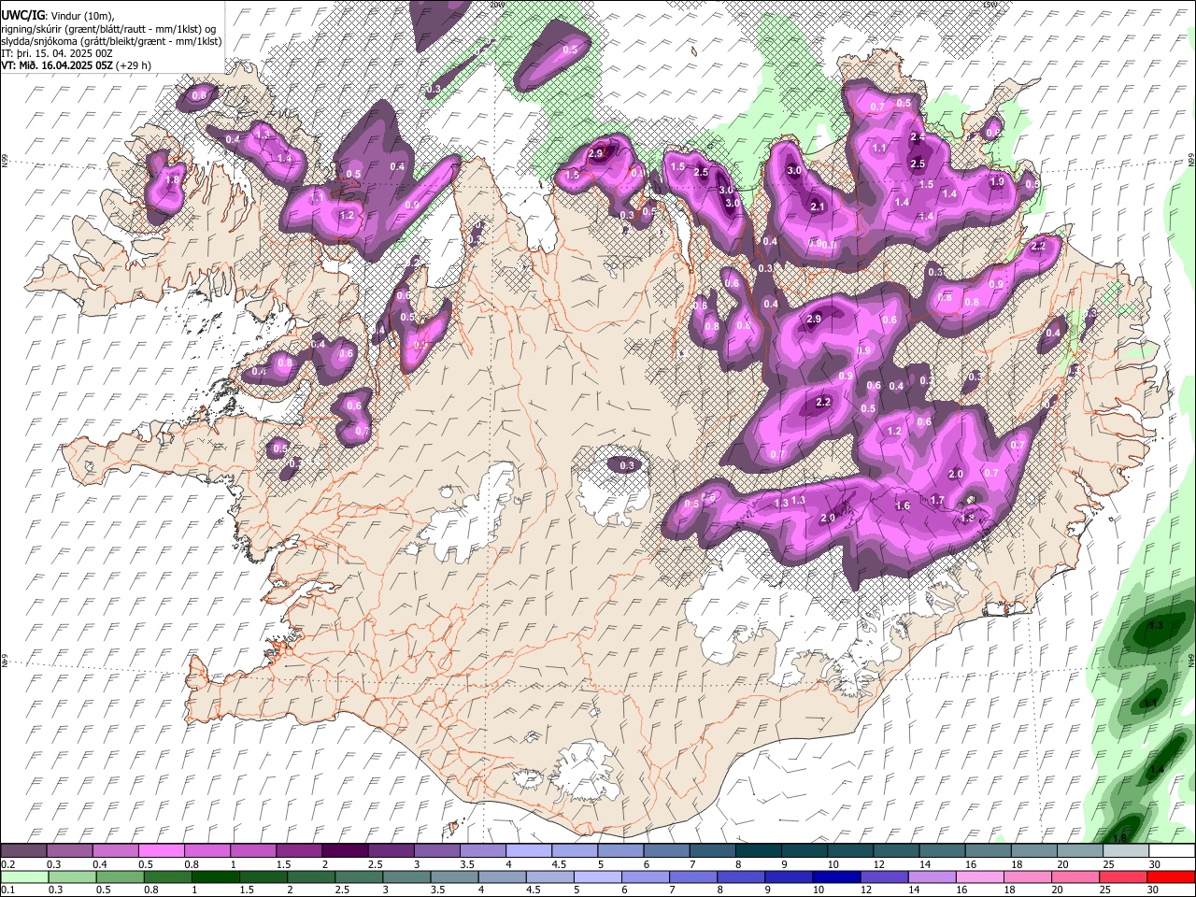1196x897 pixels.
Task: Select the '2.4' precipitation value on the map
Action: [918, 136]
